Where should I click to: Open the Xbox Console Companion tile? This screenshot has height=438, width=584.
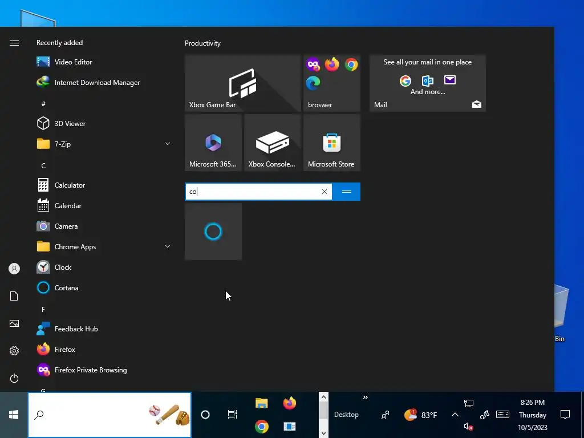[x=273, y=143]
